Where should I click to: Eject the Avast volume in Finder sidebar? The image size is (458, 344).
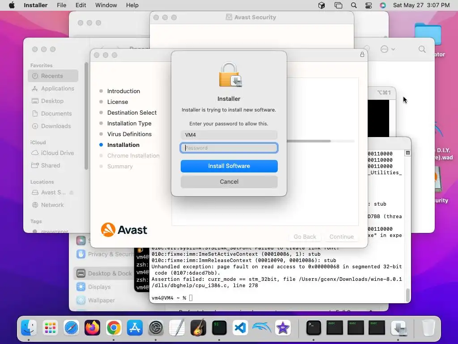(71, 193)
